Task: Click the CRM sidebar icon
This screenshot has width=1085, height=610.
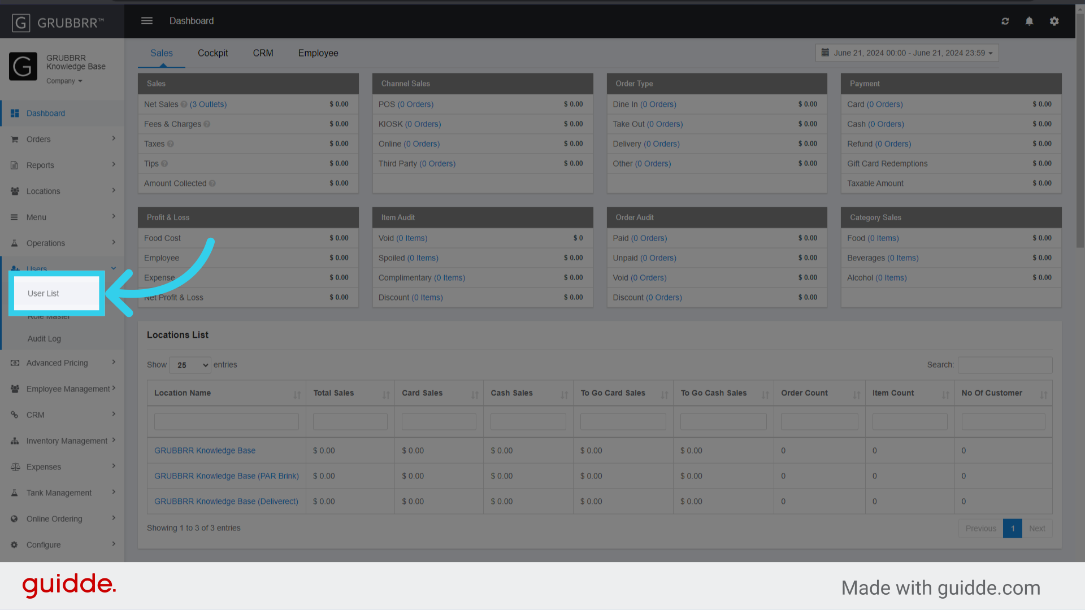Action: [x=15, y=415]
